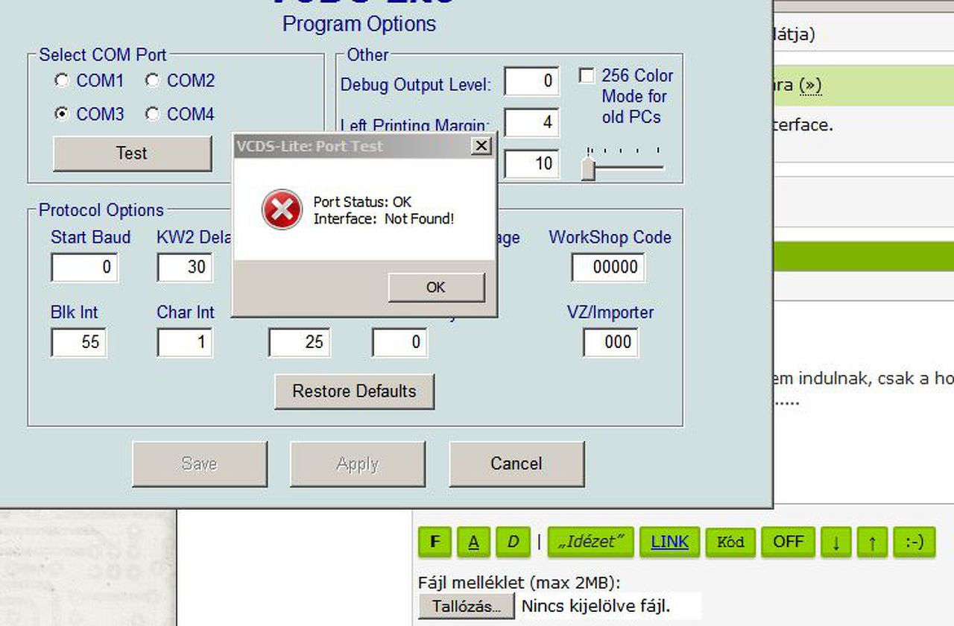Focus the Char Int input field
Viewport: 954px width, 626px height.
pyautogui.click(x=185, y=342)
